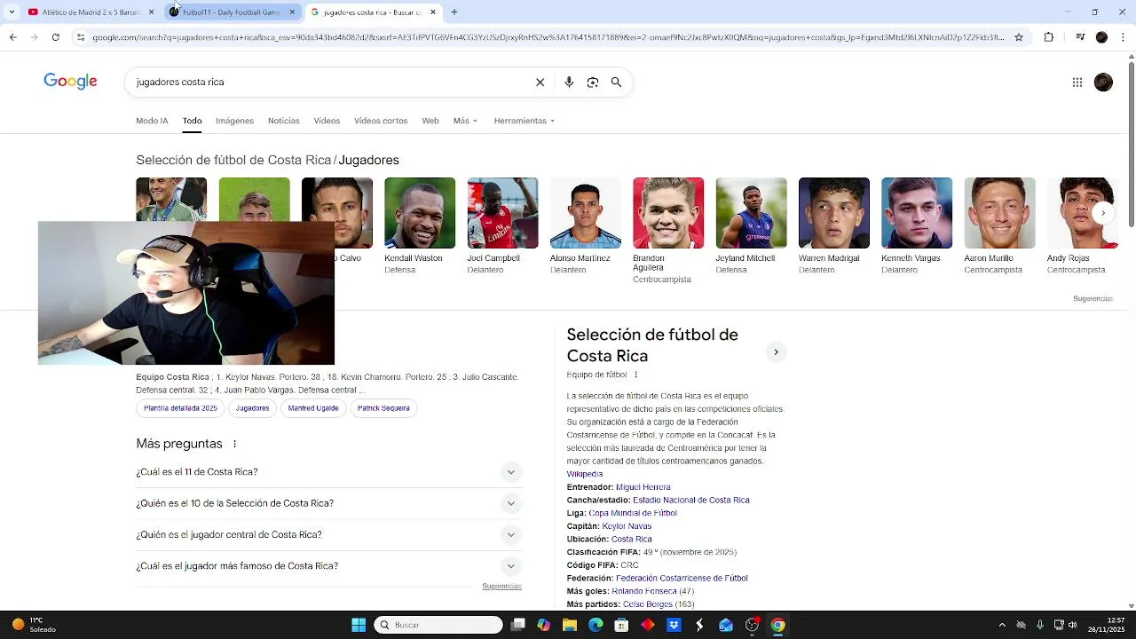Viewport: 1136px width, 639px height.
Task: Switch to the Futbol11 browser tab
Action: [x=232, y=12]
